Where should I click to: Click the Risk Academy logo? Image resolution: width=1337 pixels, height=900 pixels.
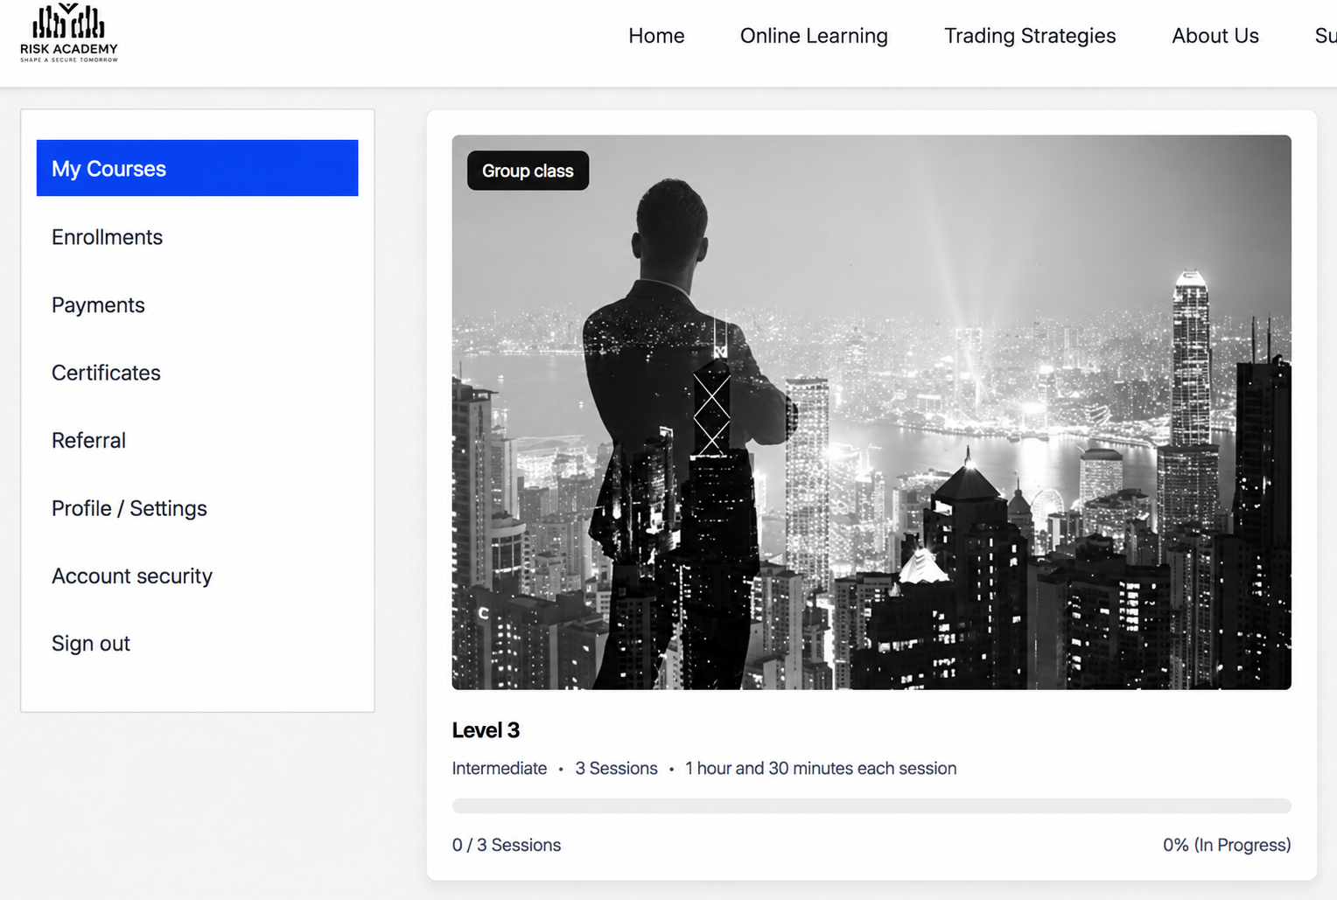69,33
